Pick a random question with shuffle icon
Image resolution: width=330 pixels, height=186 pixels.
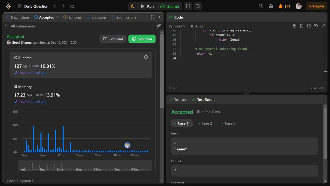pyautogui.click(x=72, y=6)
